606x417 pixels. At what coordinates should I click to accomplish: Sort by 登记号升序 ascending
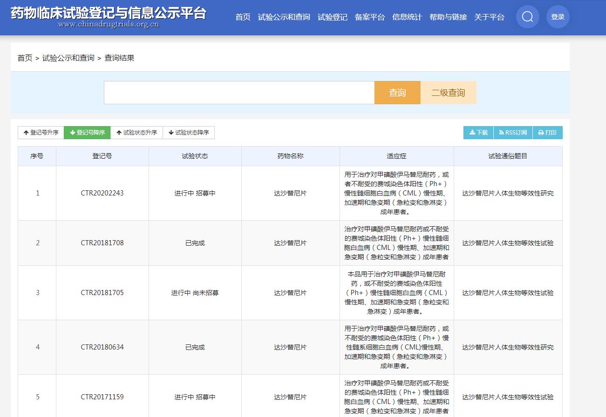41,133
